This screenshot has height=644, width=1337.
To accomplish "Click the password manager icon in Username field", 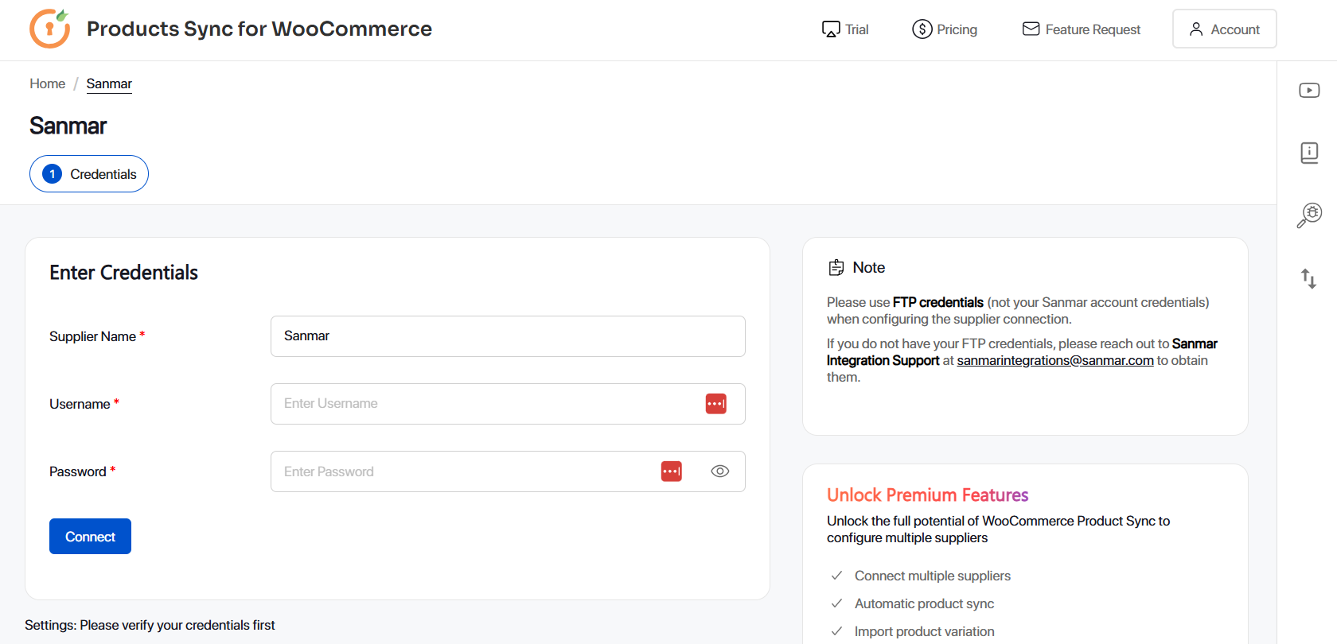I will (x=715, y=404).
